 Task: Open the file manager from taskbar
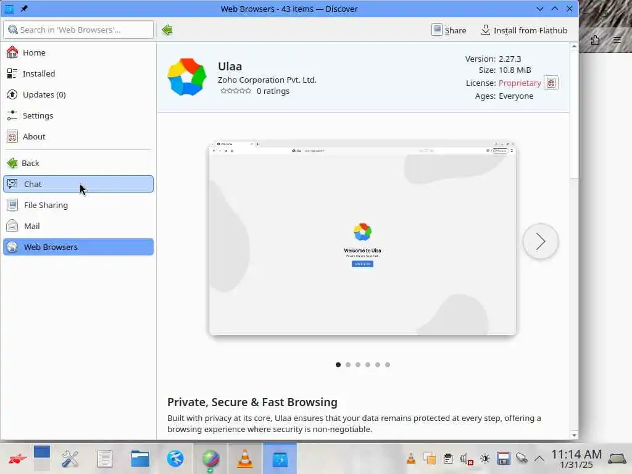coord(140,459)
